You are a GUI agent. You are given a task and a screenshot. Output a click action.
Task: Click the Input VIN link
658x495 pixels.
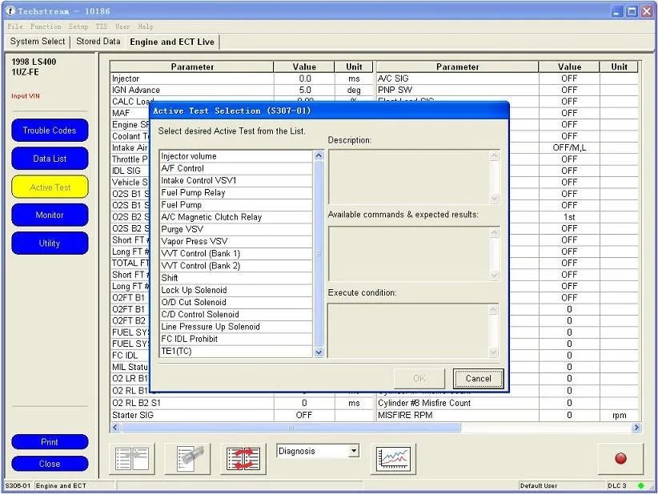coord(25,96)
